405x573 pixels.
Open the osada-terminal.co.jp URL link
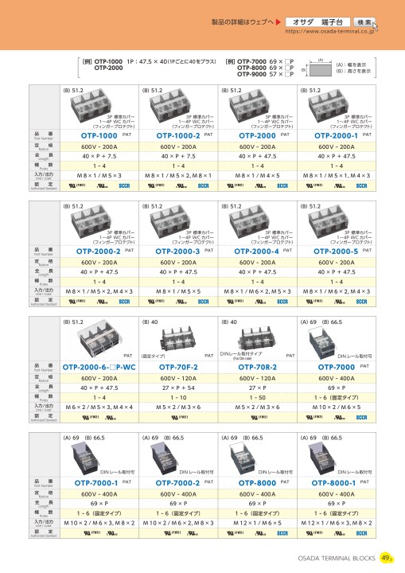pyautogui.click(x=329, y=31)
